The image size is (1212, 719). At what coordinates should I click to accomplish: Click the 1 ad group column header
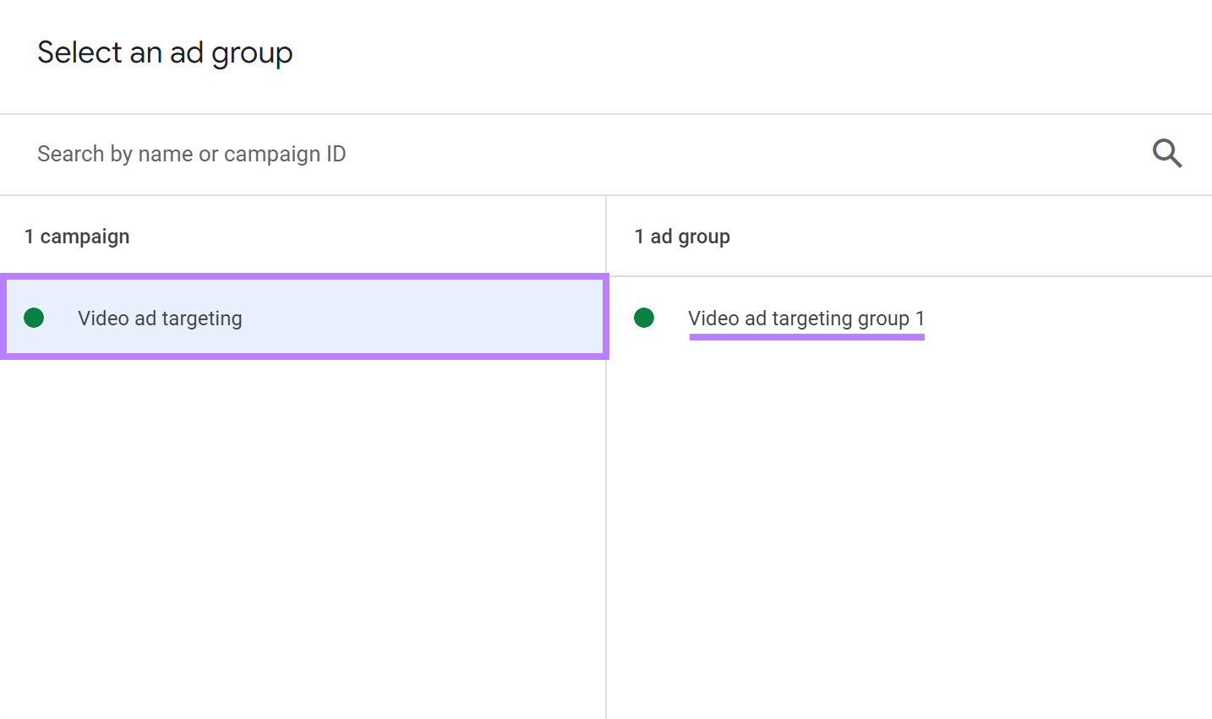coord(682,237)
